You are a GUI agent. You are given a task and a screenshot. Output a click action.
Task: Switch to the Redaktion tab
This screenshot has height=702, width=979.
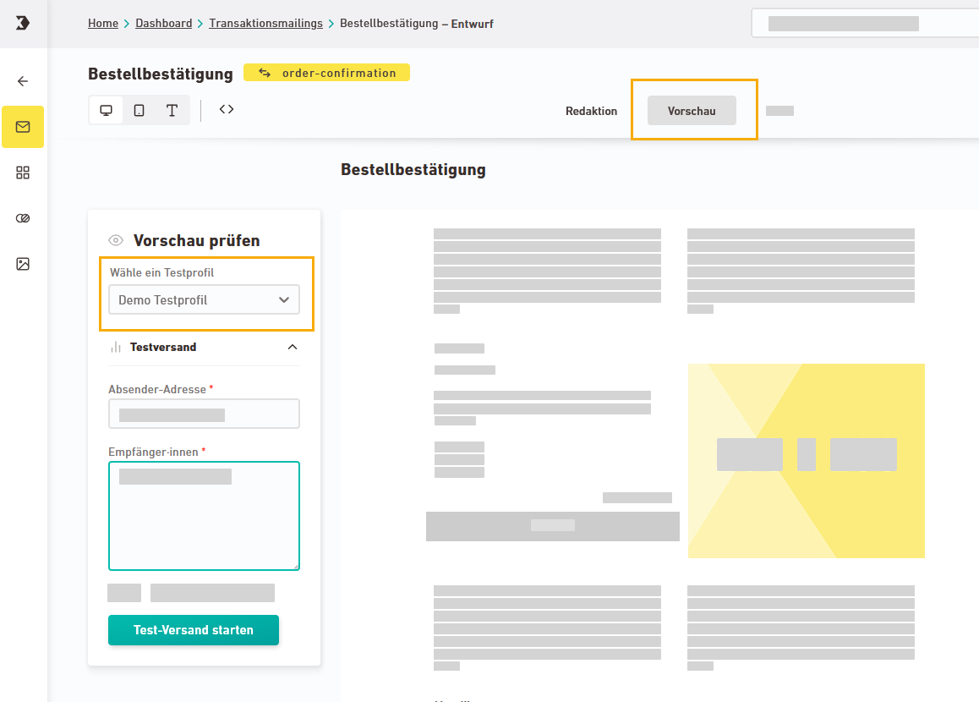pos(591,111)
